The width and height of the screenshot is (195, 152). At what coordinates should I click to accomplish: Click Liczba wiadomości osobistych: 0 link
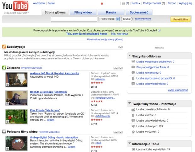[x=155, y=62]
